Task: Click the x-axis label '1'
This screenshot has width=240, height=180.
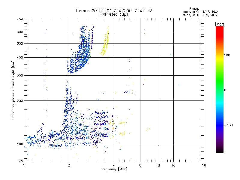Action: pyautogui.click(x=24, y=165)
